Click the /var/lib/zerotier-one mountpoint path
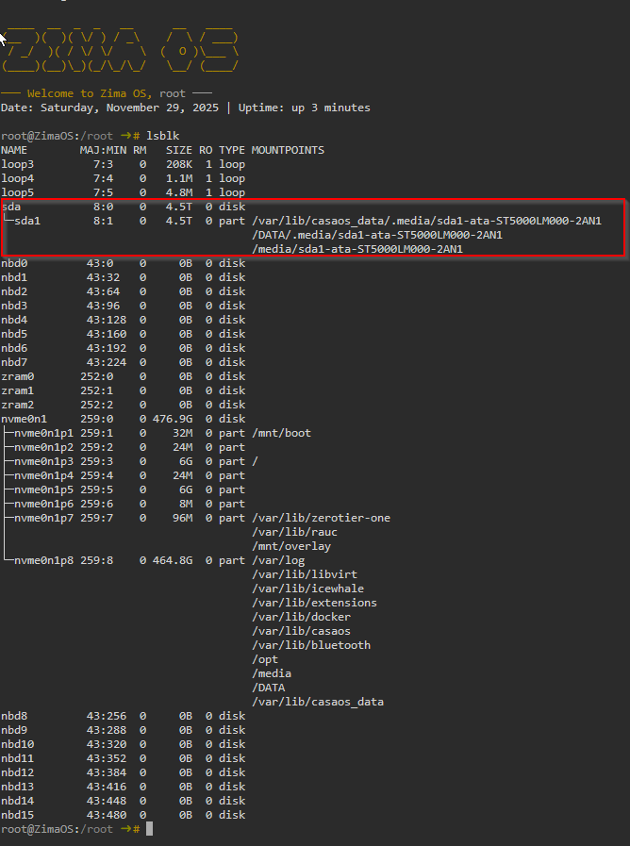The image size is (630, 846). pos(321,518)
